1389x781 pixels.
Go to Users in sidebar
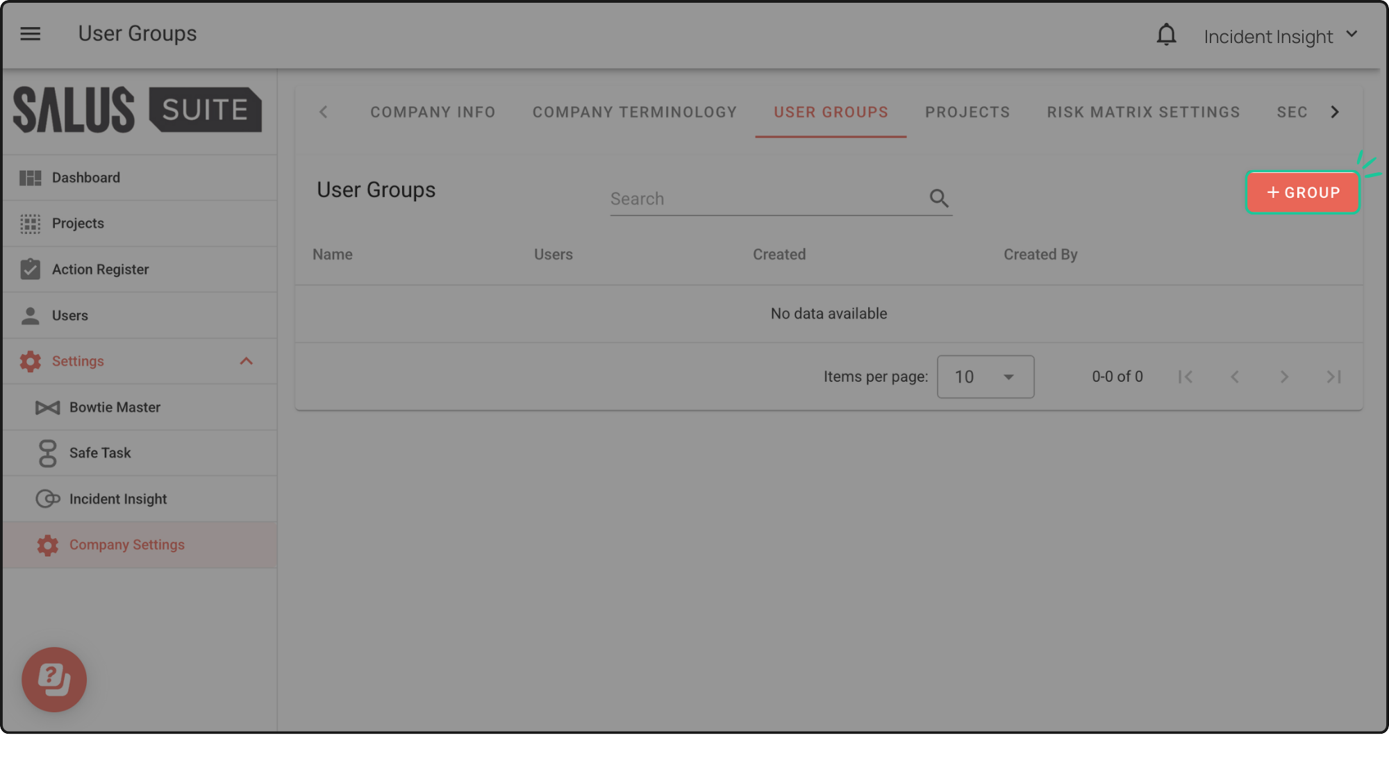pyautogui.click(x=69, y=316)
